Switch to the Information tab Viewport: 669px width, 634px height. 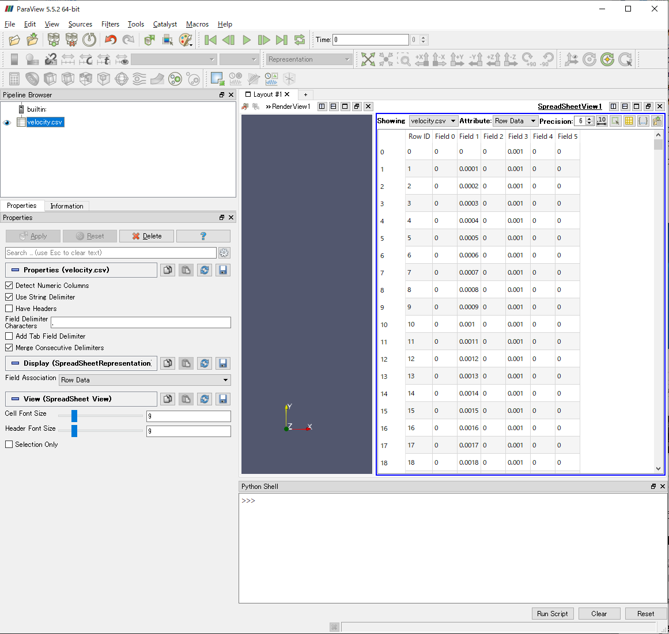tap(67, 206)
